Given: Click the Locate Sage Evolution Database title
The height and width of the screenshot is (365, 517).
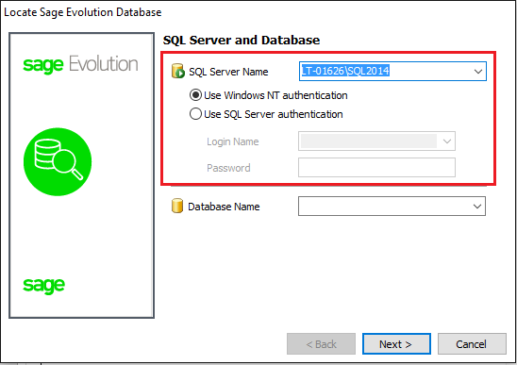Looking at the screenshot, I should (x=83, y=12).
